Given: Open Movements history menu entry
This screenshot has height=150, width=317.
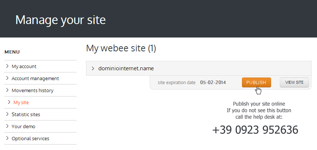Looking at the screenshot, I should 32,90.
